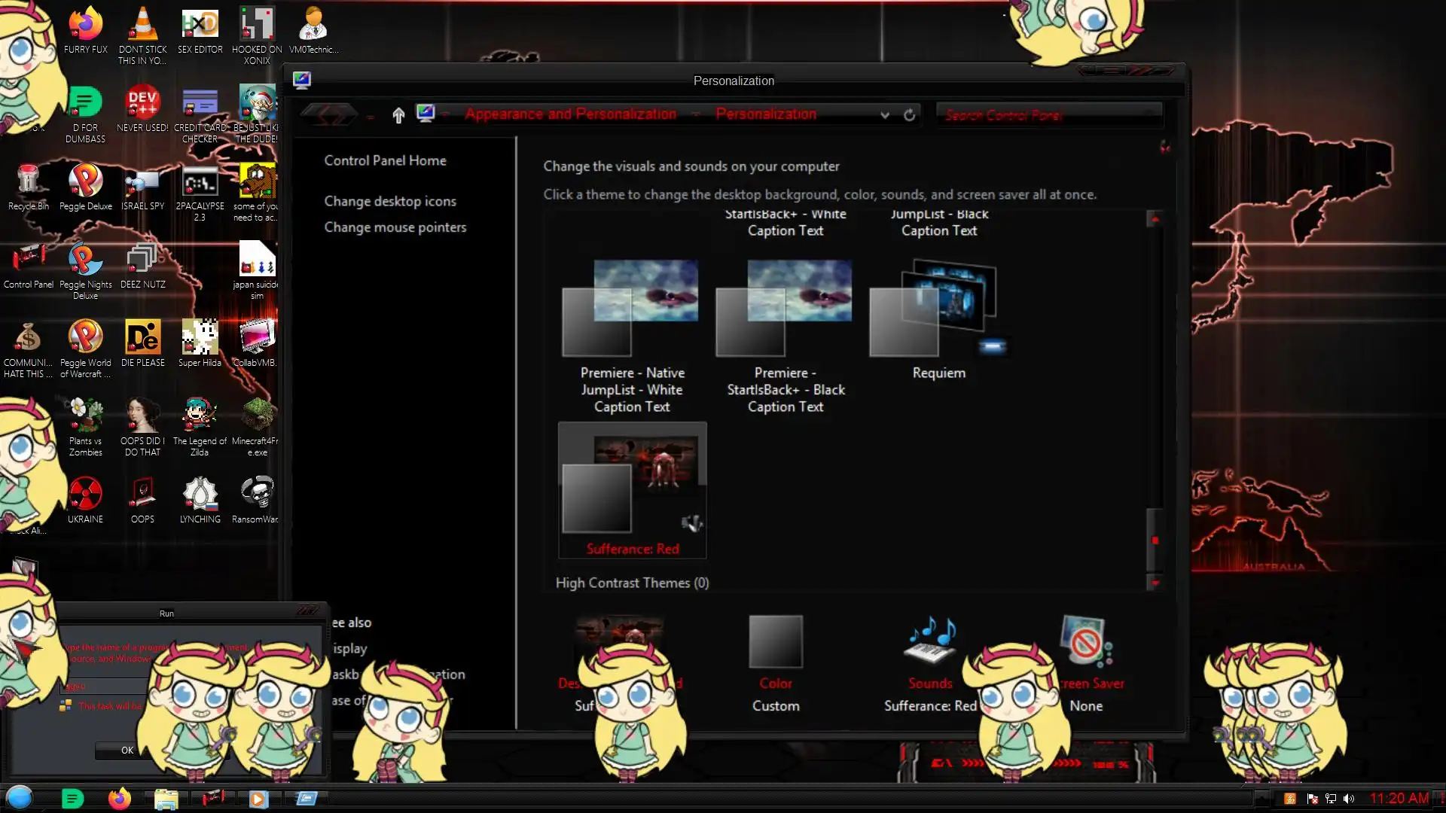Image resolution: width=1446 pixels, height=813 pixels.
Task: Click the Personalization breadcrumb segment
Action: click(765, 114)
